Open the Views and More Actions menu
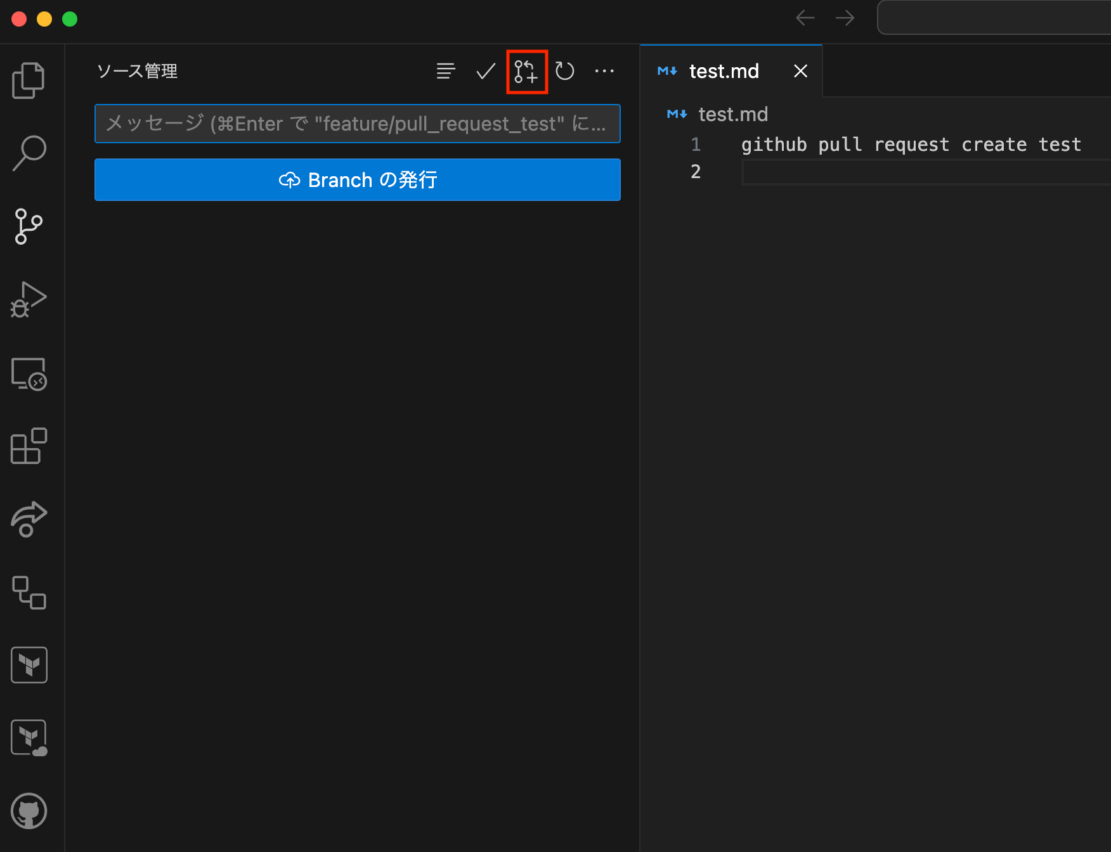 pos(604,71)
